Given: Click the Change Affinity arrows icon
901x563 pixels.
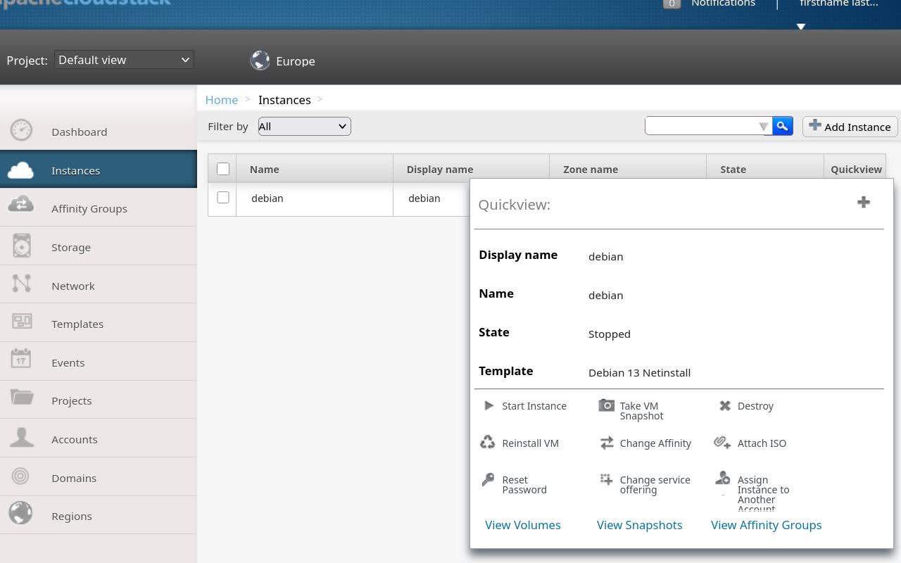Looking at the screenshot, I should click(x=606, y=443).
